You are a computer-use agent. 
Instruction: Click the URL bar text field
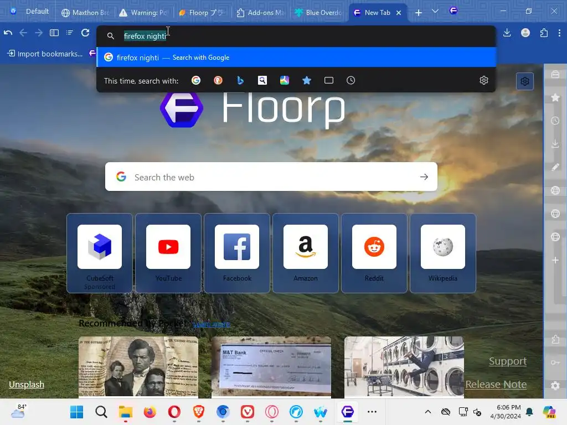tap(297, 36)
